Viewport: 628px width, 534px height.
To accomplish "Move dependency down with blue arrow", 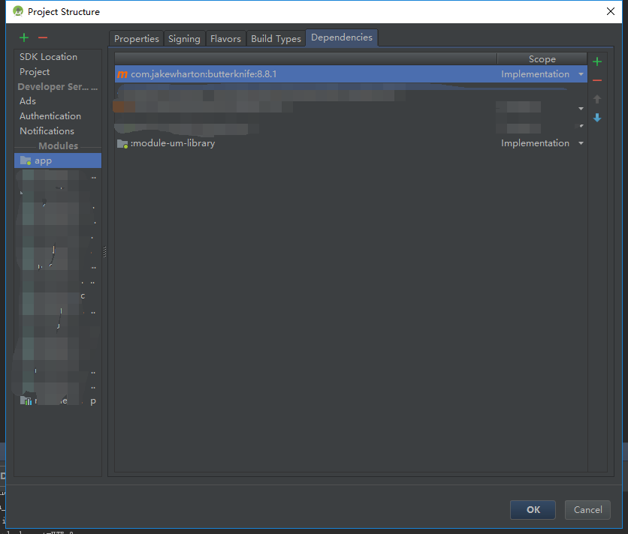I will [x=596, y=118].
